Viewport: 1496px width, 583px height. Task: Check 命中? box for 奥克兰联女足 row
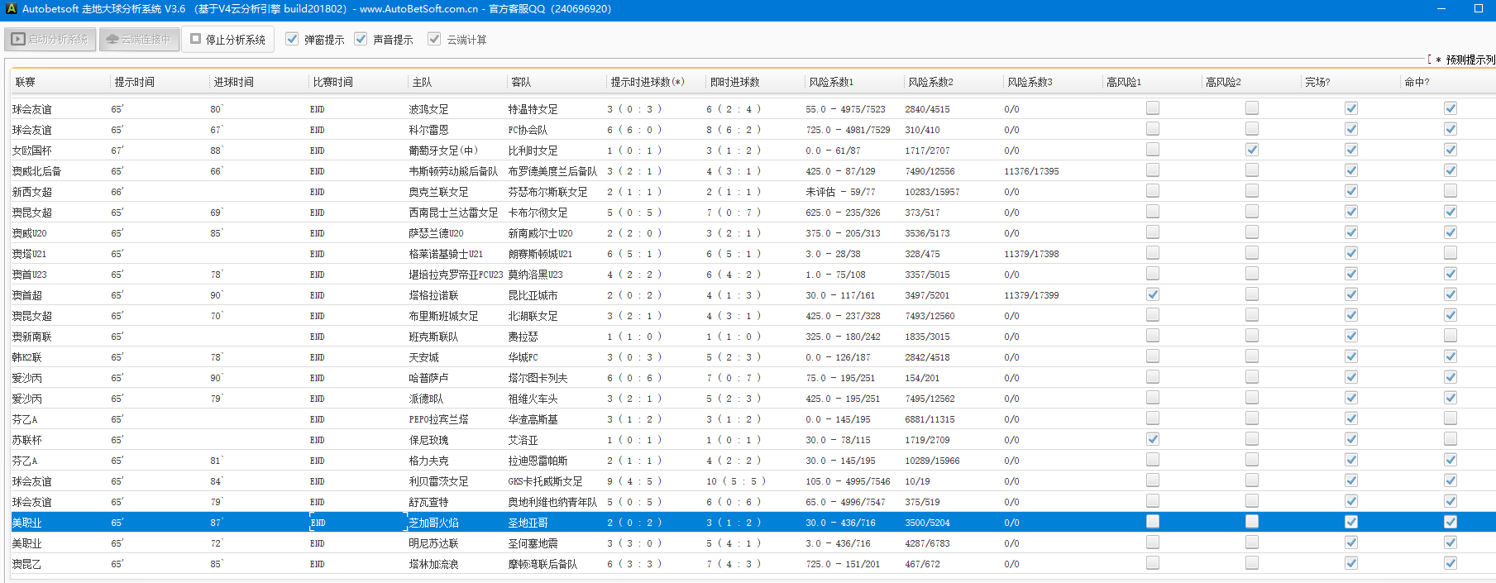(x=1451, y=191)
